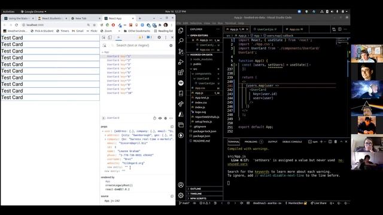
Task: Expand the address prop in DevTools
Action: point(105,135)
